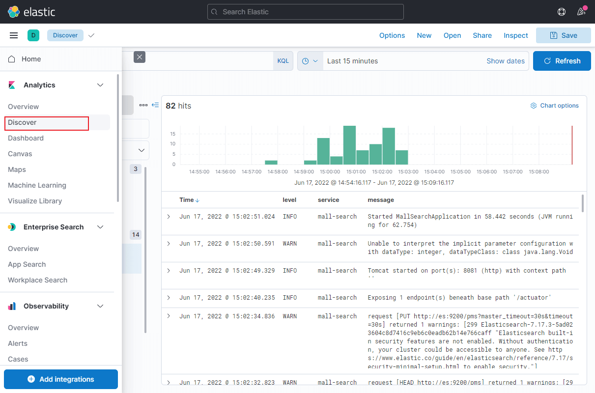Image resolution: width=595 pixels, height=393 pixels.
Task: Collapse the field sidebar arrow icon
Action: [155, 105]
